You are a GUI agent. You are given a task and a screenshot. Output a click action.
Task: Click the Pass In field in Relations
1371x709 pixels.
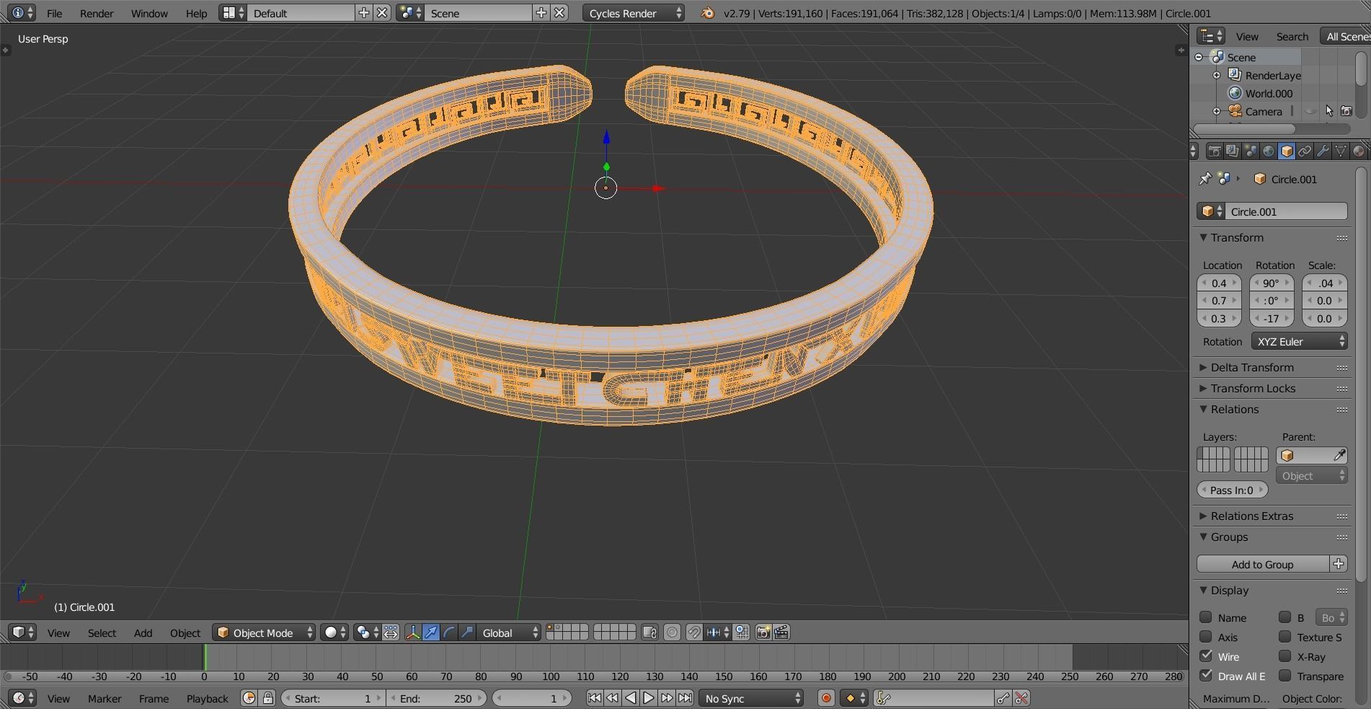[1231, 490]
